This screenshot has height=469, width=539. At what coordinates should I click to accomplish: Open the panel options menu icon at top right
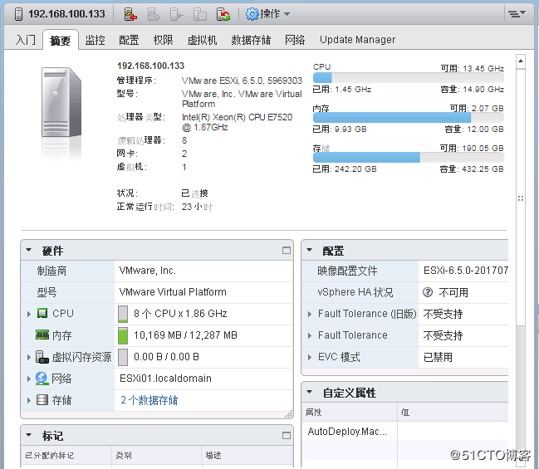517,14
